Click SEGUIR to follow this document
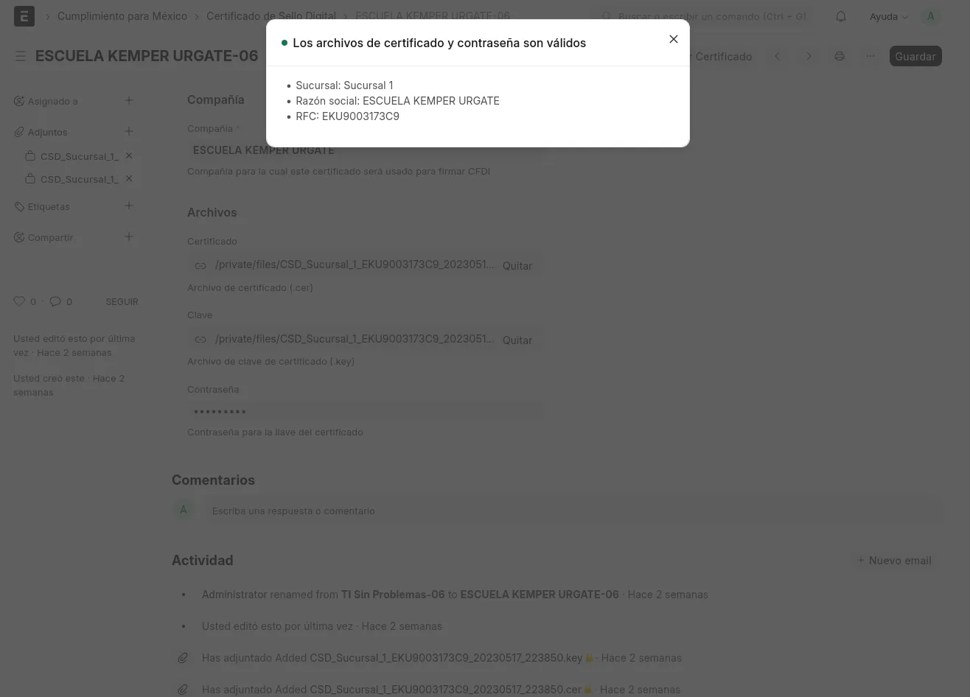 coord(122,301)
